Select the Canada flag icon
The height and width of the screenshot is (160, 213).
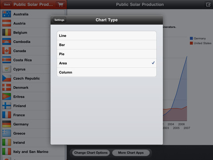tap(7, 51)
